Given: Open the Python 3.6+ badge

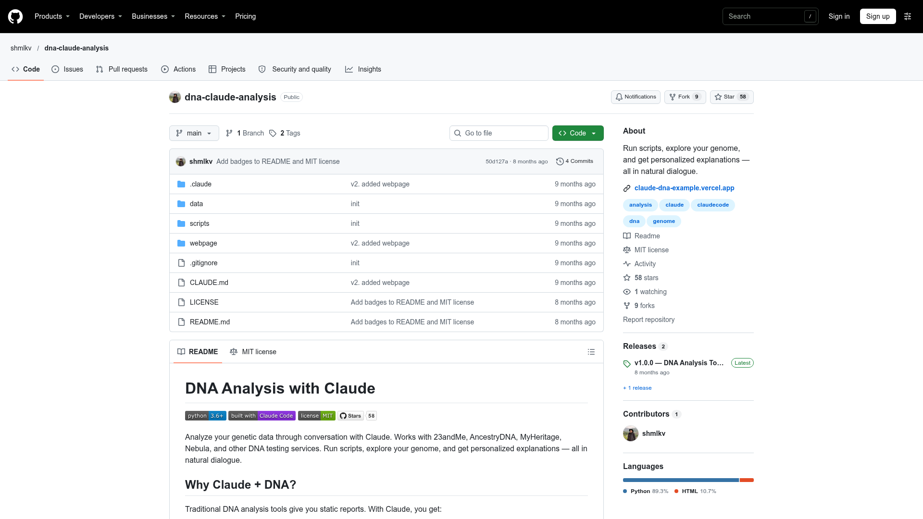Looking at the screenshot, I should pos(206,416).
